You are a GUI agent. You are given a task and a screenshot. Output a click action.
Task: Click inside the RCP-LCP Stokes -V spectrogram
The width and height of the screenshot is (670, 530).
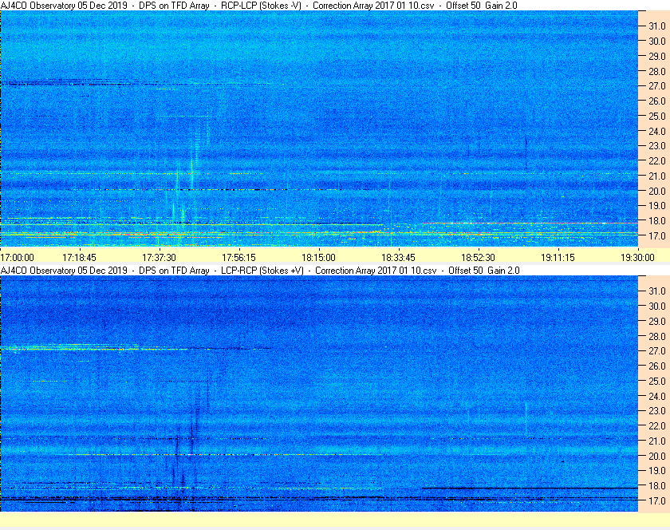click(x=319, y=129)
